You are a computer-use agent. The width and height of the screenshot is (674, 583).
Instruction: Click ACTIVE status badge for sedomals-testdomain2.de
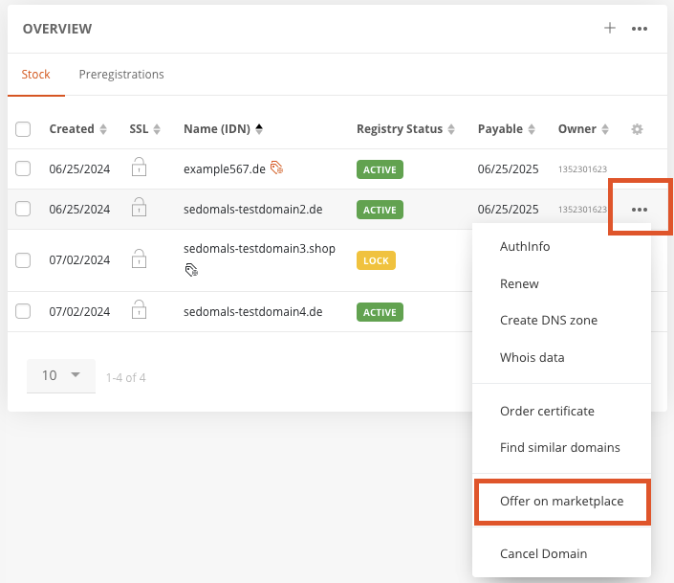coord(380,210)
